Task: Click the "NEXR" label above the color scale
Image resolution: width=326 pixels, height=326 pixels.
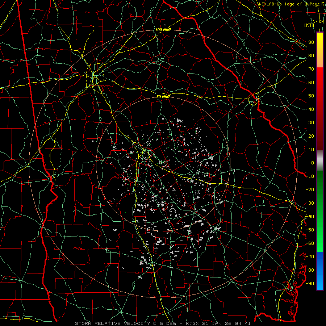Action: [318, 21]
